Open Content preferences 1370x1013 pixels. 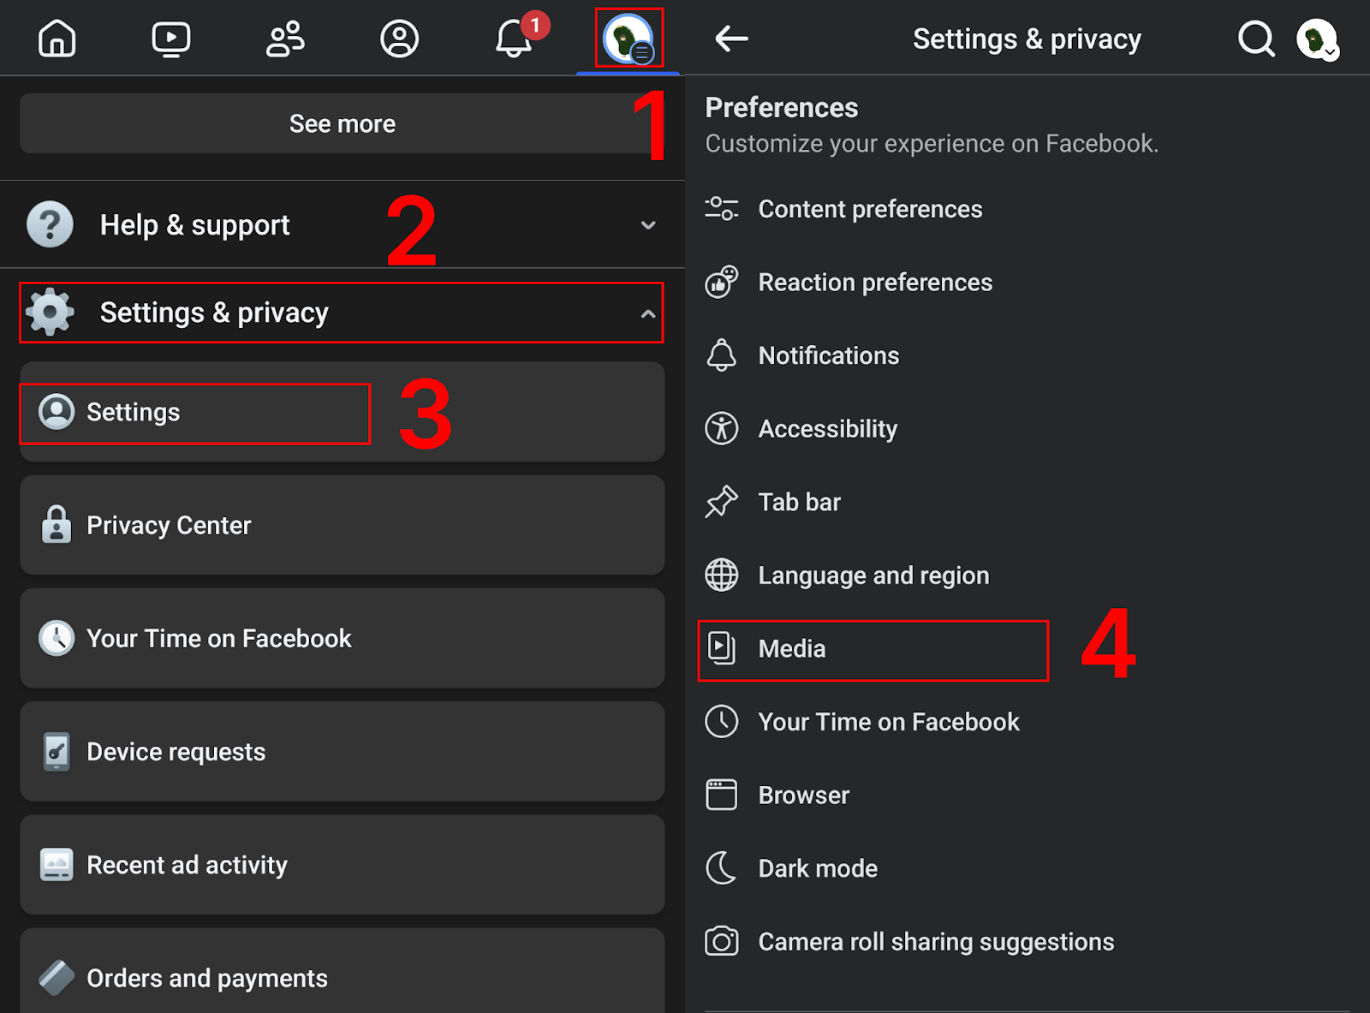(1027, 209)
